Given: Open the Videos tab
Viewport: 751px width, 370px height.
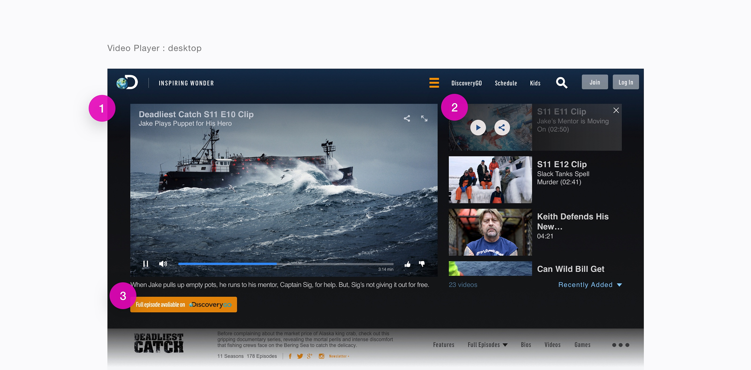Looking at the screenshot, I should [552, 345].
